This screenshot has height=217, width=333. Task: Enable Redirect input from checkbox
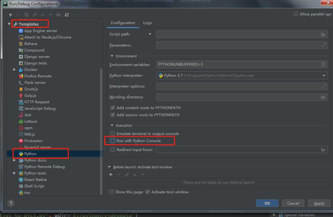click(x=113, y=149)
